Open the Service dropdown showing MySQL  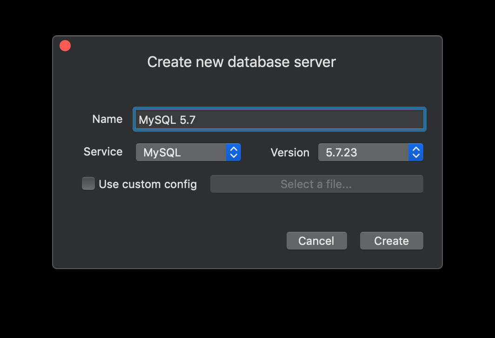[x=188, y=152]
